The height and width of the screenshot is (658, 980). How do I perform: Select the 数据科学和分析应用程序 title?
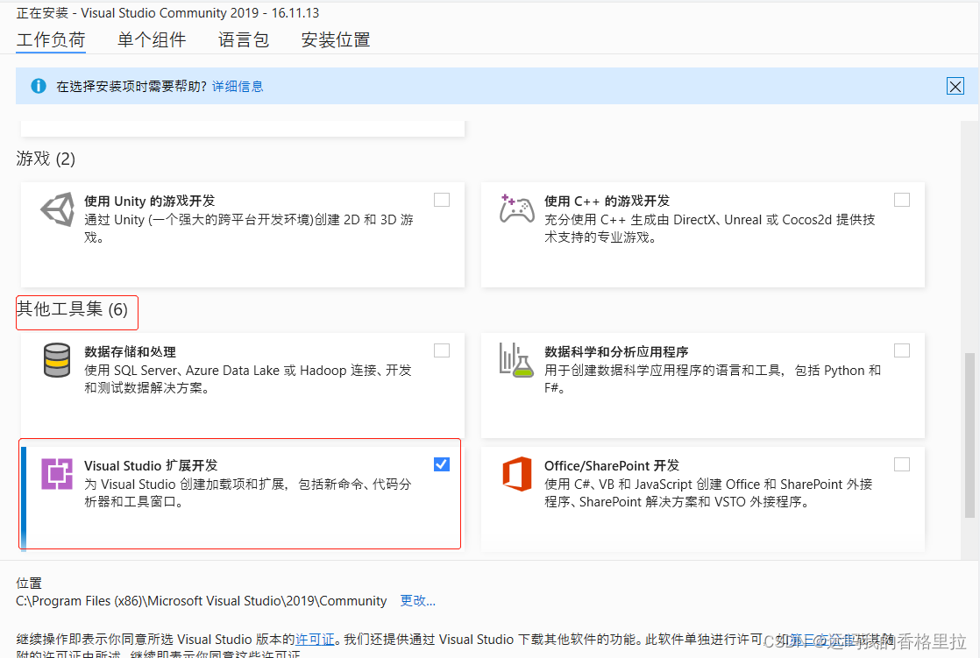click(x=616, y=352)
